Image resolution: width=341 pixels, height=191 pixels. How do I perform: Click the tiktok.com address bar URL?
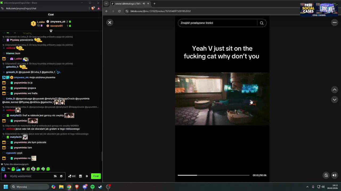pos(161,11)
